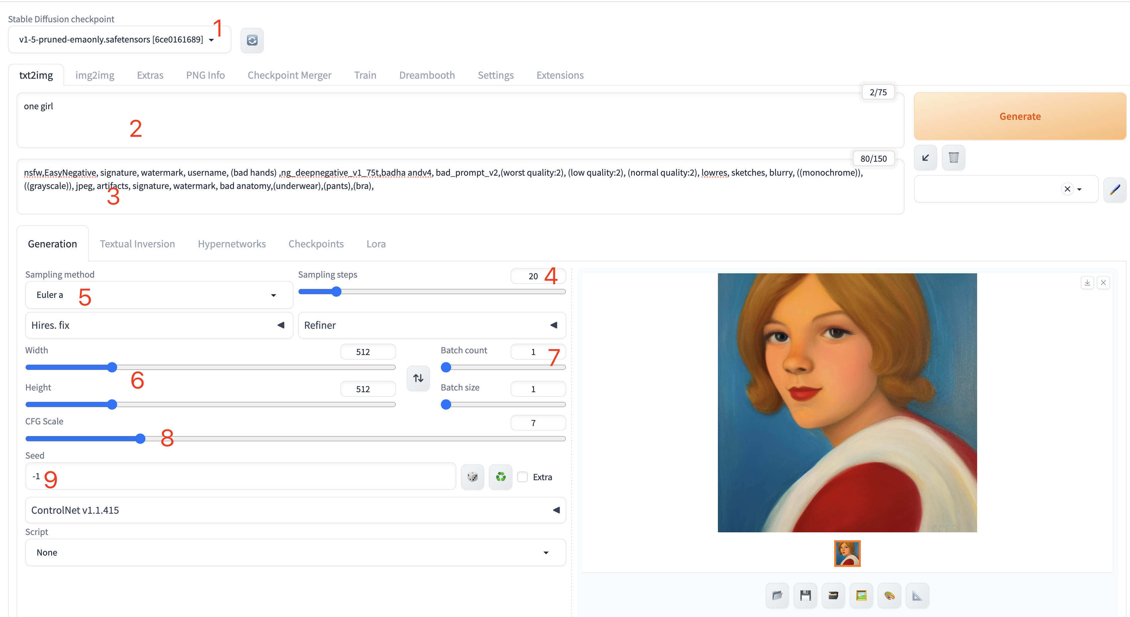Click the trash icon to clear prompt

(x=953, y=157)
